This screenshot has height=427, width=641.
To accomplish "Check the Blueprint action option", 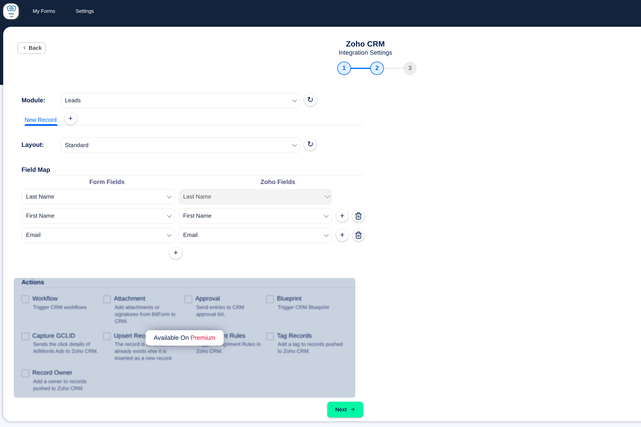I will click(270, 299).
